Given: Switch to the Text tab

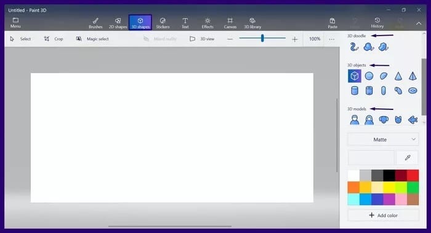Looking at the screenshot, I should point(185,23).
